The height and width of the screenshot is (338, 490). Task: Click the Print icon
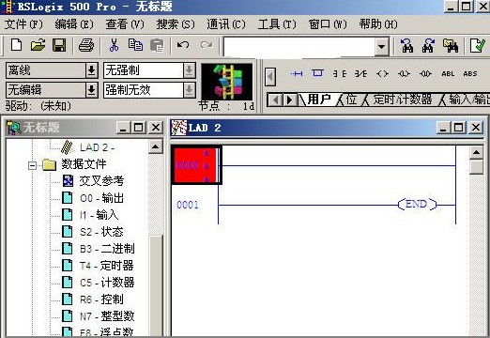click(86, 46)
